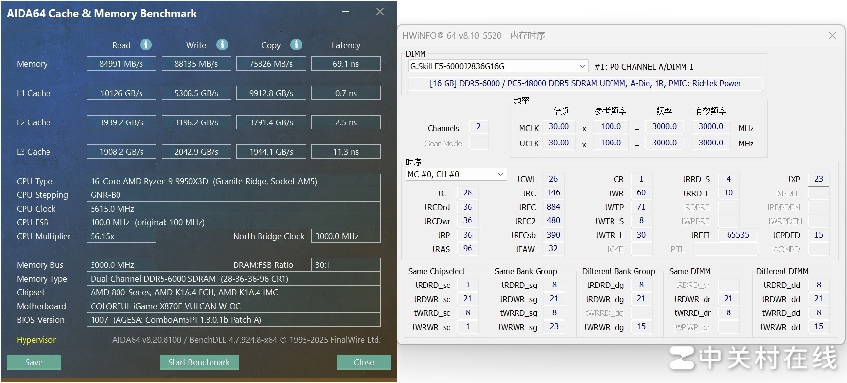The image size is (847, 383).
Task: Click the Write column info icon
Action: click(222, 45)
